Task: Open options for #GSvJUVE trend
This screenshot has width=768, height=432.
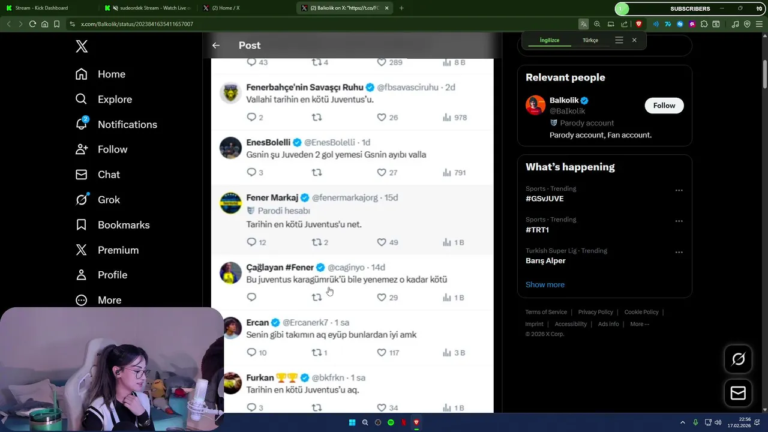Action: (x=679, y=190)
